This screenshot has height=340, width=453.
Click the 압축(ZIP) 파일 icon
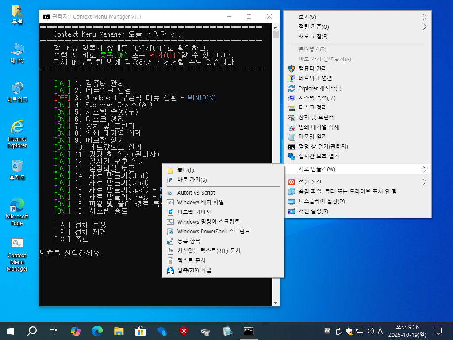tap(170, 271)
